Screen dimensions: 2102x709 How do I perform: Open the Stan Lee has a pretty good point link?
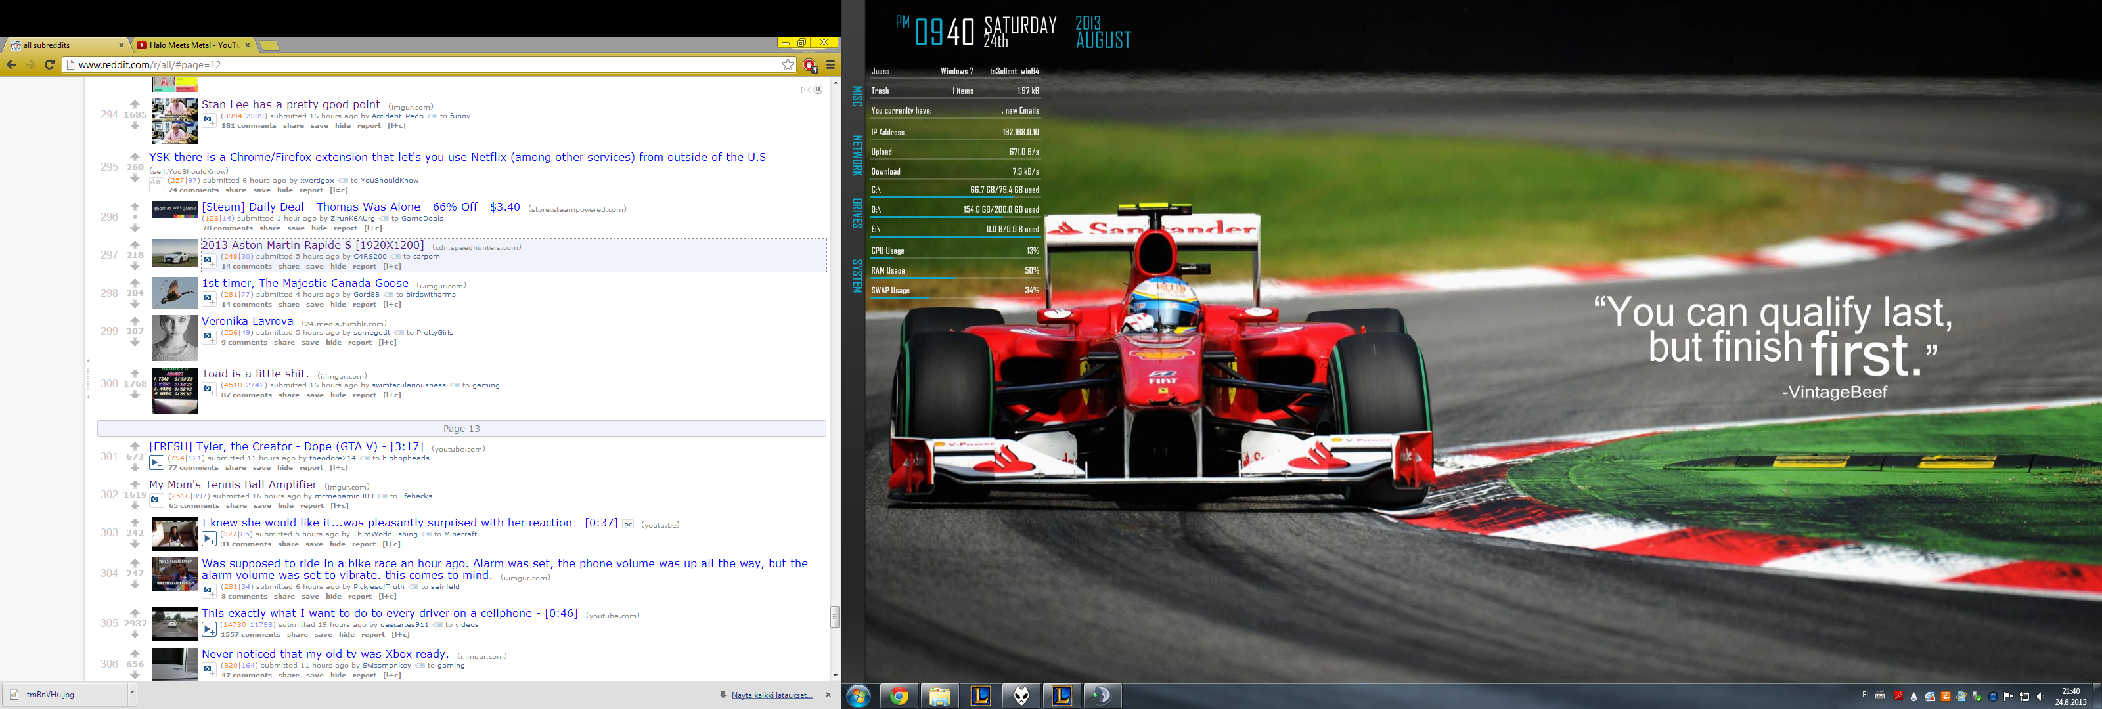[x=290, y=104]
